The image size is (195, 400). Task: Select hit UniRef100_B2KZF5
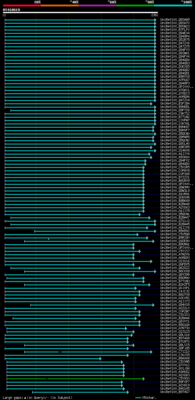click(x=175, y=284)
